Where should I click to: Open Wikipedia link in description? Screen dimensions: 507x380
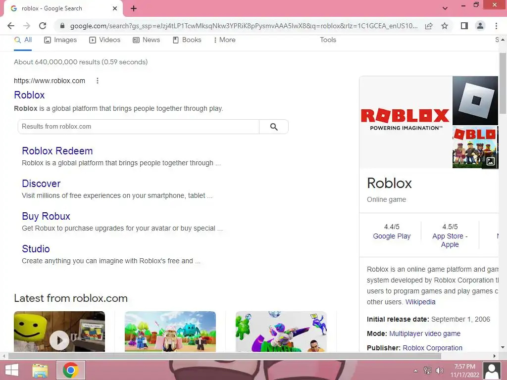[x=420, y=302]
